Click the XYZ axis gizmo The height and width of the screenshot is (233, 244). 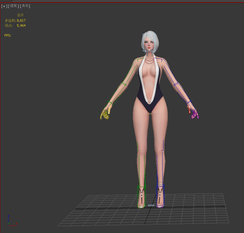pyautogui.click(x=10, y=221)
